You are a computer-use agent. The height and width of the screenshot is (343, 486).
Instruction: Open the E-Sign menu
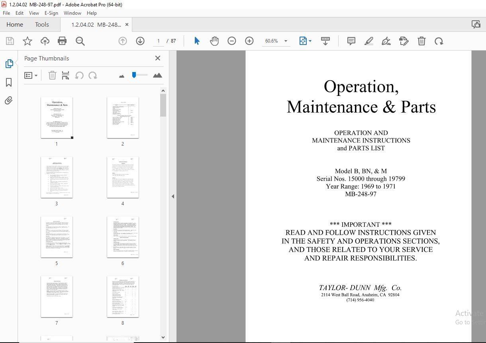[x=51, y=13]
